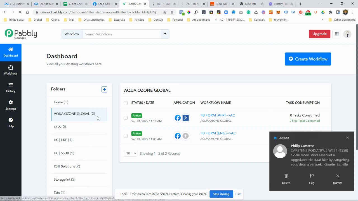
Task: Select the Home (1) folder
Action: pyautogui.click(x=79, y=102)
